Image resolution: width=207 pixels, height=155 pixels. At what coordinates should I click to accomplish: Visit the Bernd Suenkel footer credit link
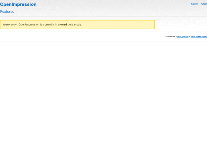point(199,37)
